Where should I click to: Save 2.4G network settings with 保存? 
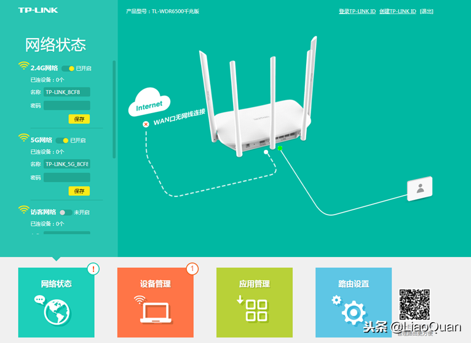click(79, 119)
